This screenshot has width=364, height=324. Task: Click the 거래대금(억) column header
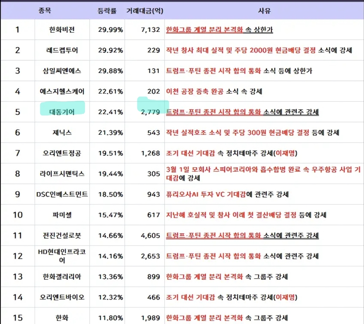(145, 11)
